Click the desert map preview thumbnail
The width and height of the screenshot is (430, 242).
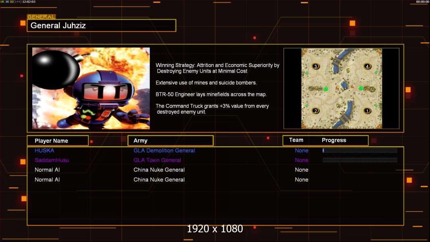click(x=342, y=88)
